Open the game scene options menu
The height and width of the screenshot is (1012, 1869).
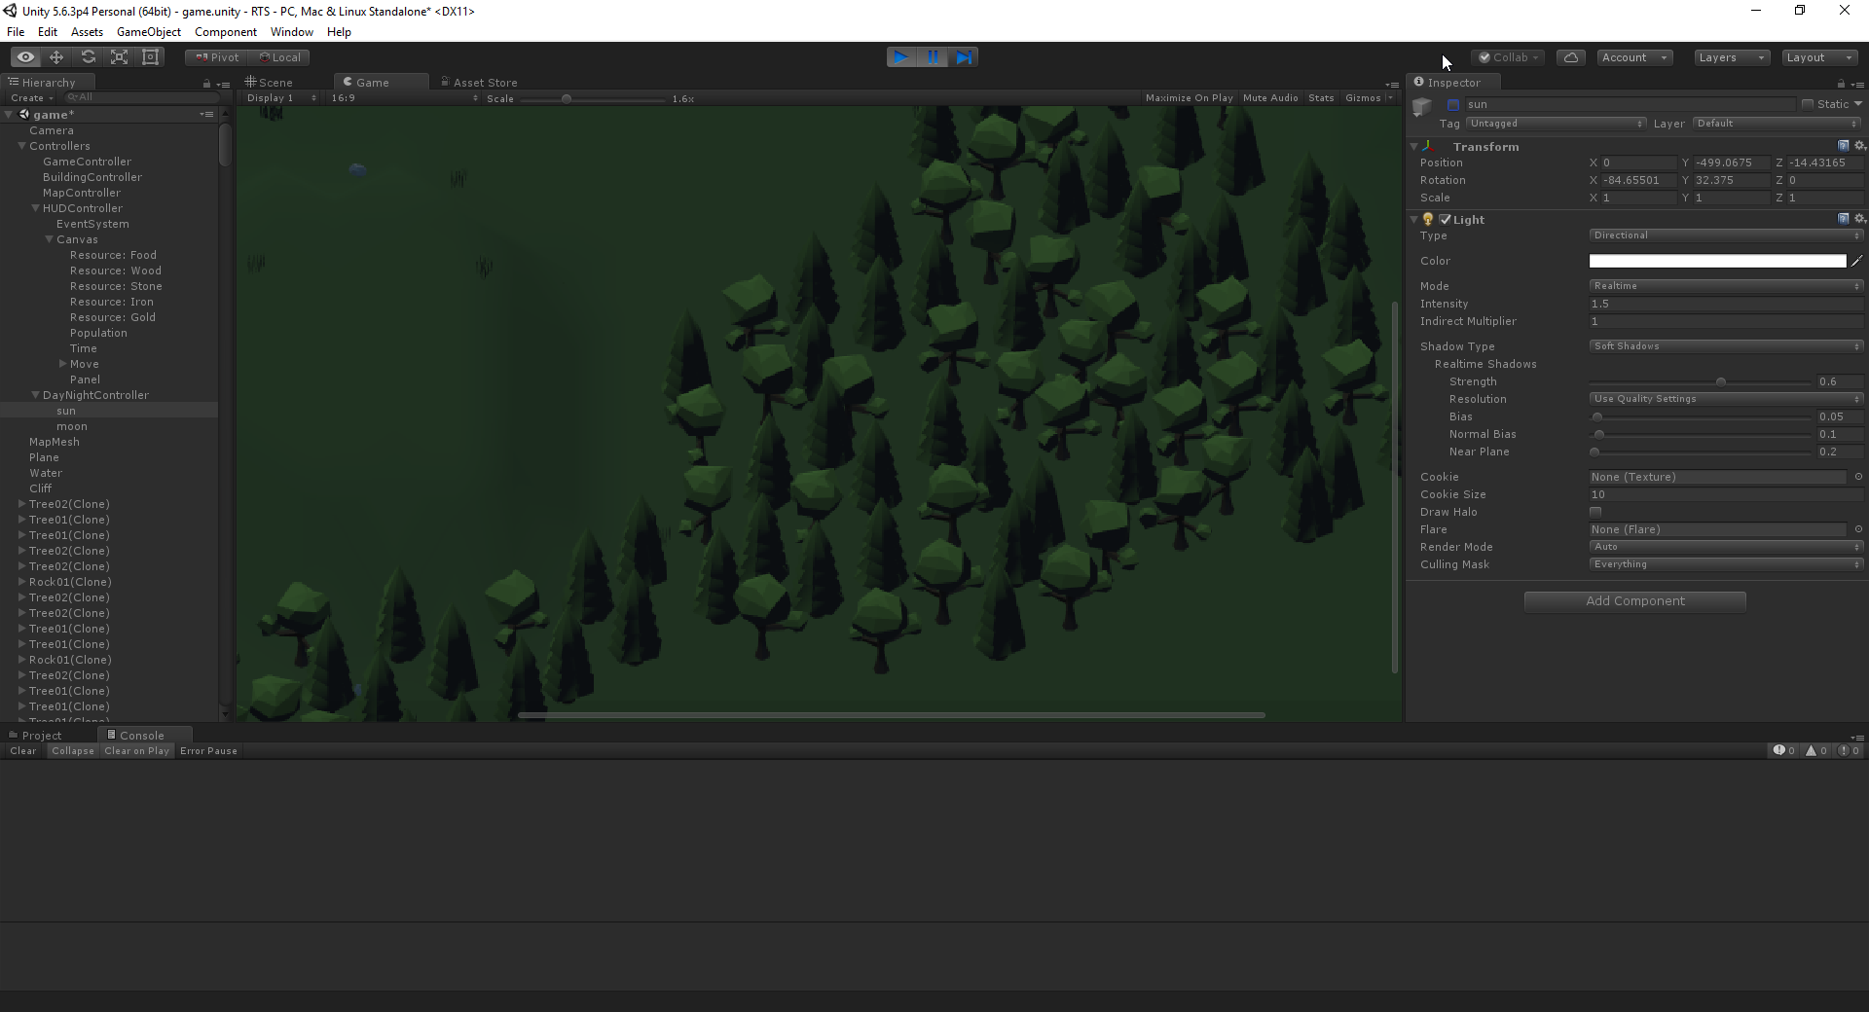click(206, 115)
